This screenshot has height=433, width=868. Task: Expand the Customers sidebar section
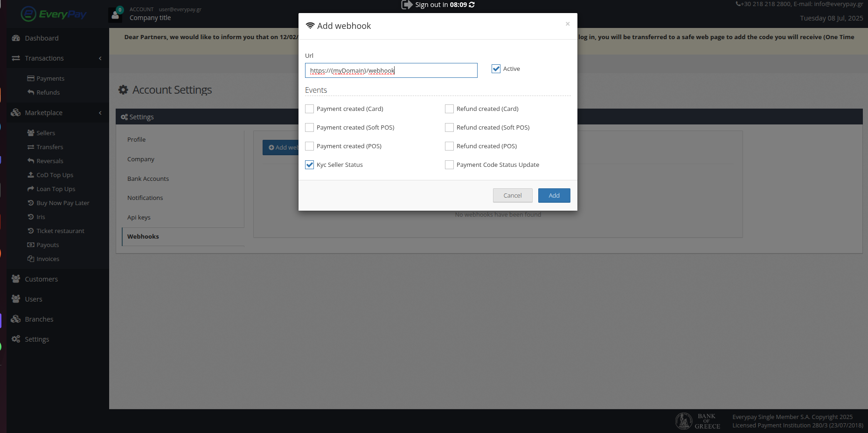tap(41, 279)
